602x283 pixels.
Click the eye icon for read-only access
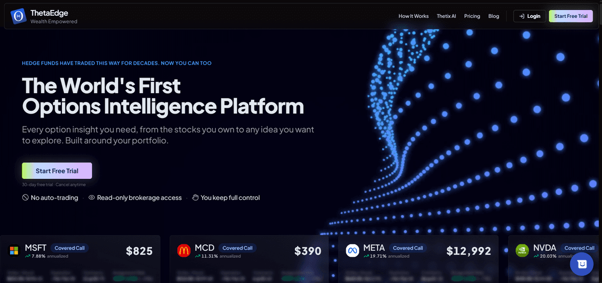coord(92,198)
